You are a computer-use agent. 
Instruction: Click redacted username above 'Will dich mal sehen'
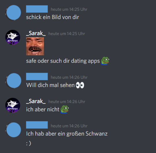tap(37, 76)
